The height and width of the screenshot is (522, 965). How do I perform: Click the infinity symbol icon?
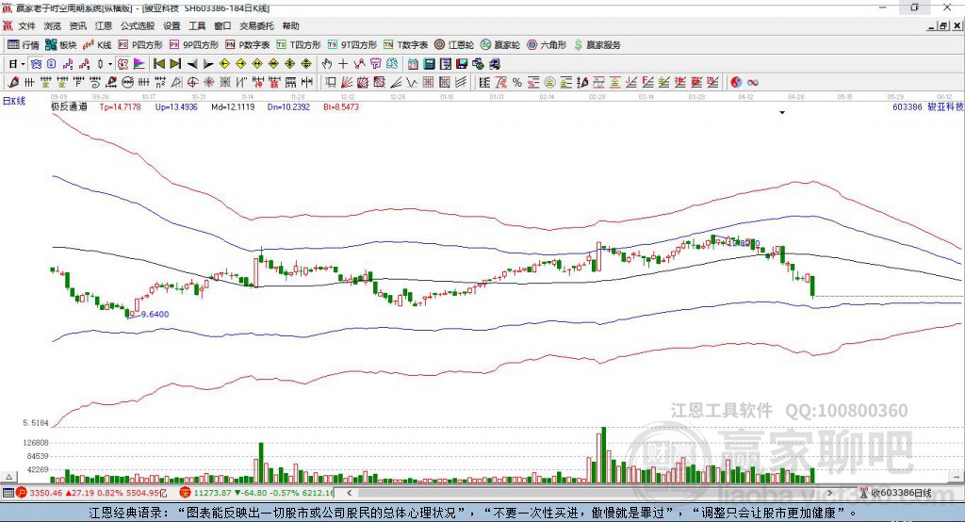[x=753, y=83]
